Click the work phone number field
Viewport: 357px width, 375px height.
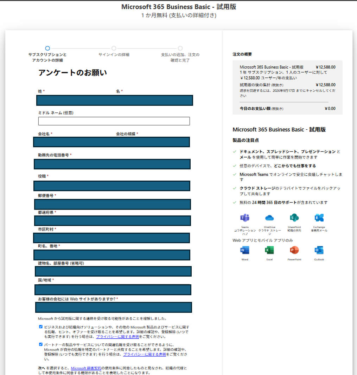click(112, 164)
